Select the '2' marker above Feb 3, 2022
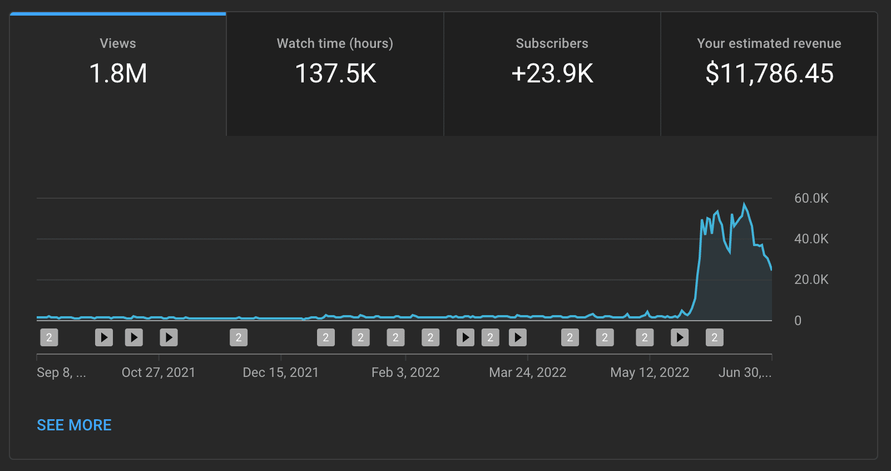 [395, 337]
